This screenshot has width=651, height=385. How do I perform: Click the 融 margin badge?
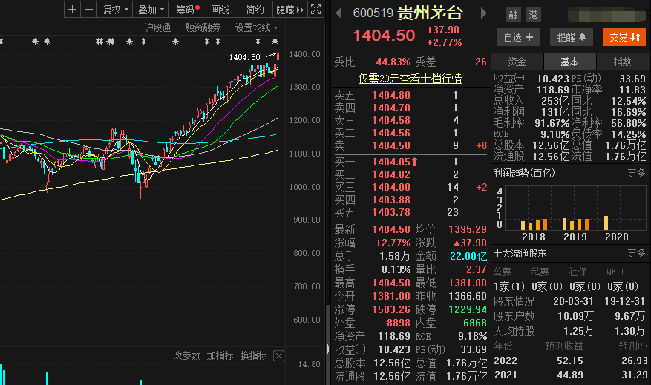click(514, 15)
